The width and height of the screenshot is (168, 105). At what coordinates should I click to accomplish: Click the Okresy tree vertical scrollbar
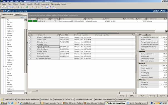[26, 56]
